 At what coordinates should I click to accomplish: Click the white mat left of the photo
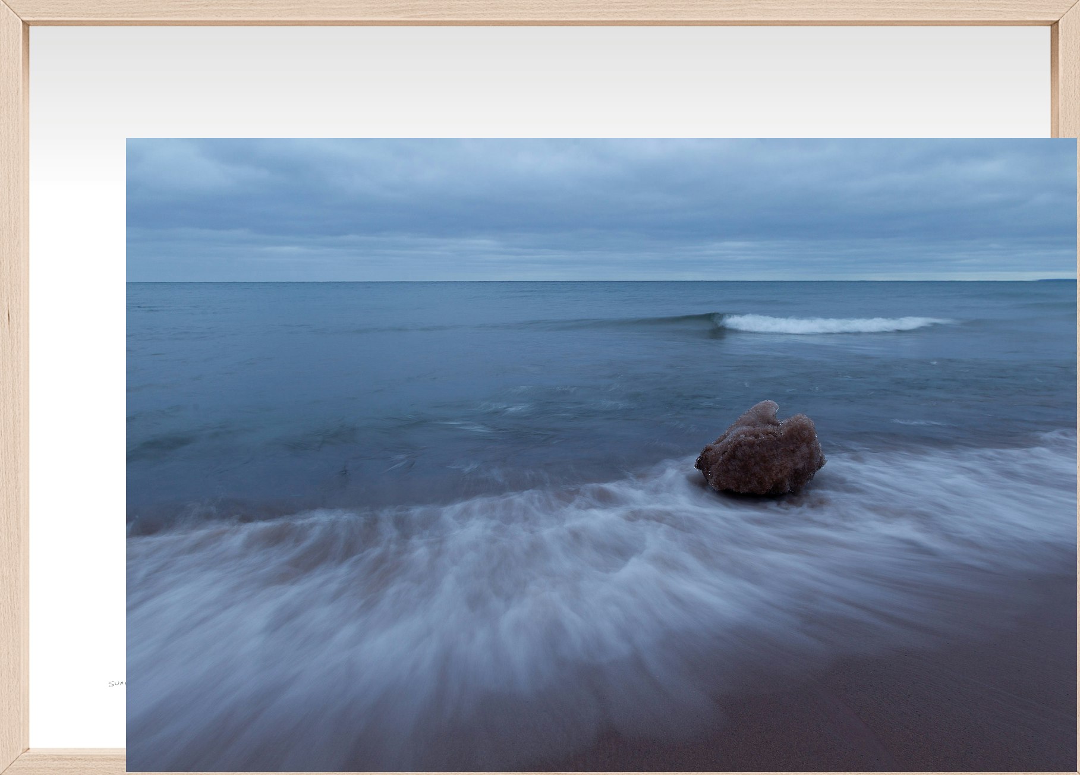[77, 416]
